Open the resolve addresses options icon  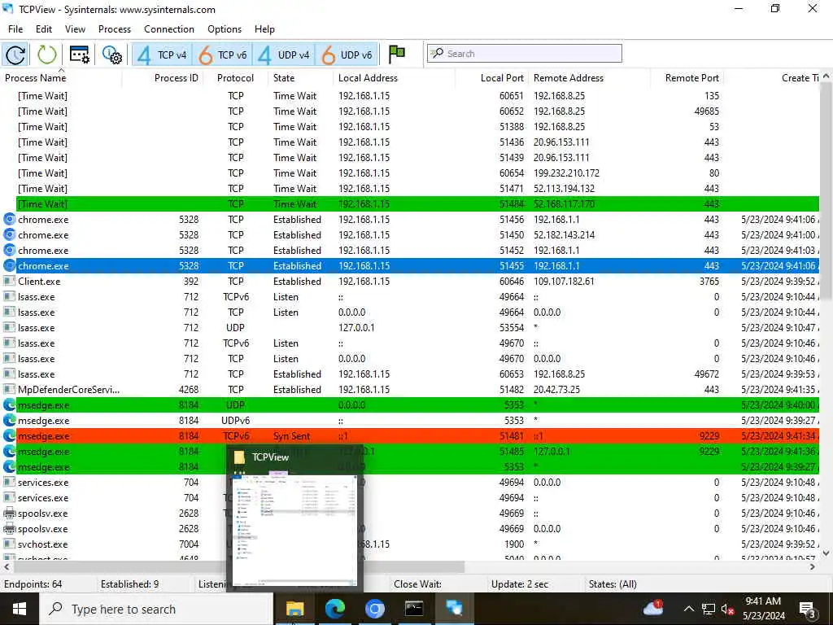tap(80, 55)
